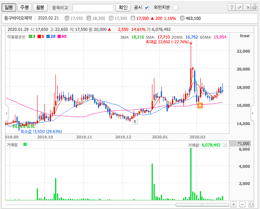Click the 확인 confirm button
260x209 pixels.
tap(123, 7)
